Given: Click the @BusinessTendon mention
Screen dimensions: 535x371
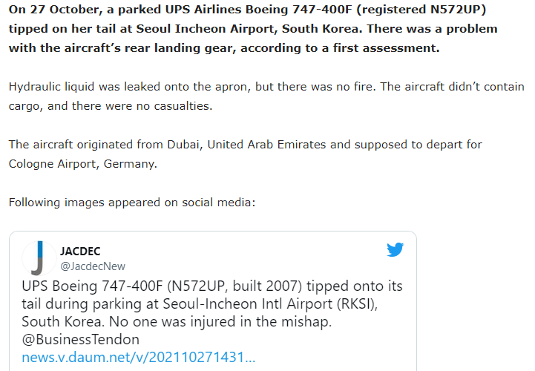Looking at the screenshot, I should (80, 340).
